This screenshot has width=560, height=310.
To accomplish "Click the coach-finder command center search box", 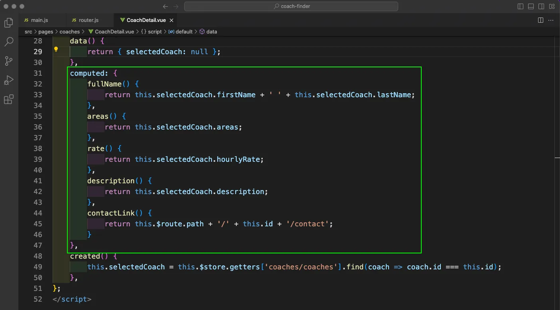I will click(x=291, y=6).
